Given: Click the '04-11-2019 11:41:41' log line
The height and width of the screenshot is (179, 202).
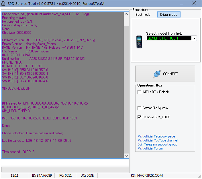Looking at the screenshot, I should [x=16, y=55].
